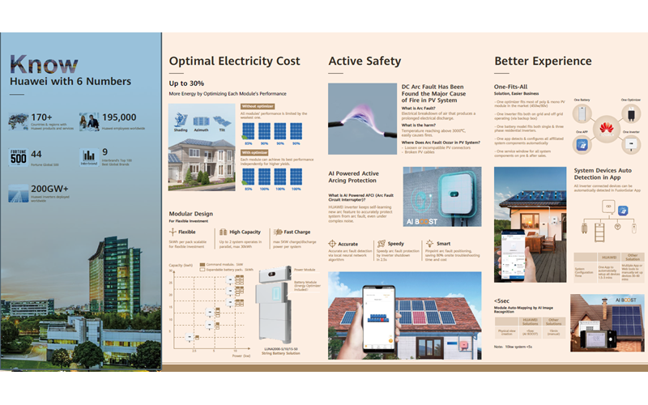648x405 pixels.
Task: Click the One Battery circle icon
Action: click(x=582, y=113)
